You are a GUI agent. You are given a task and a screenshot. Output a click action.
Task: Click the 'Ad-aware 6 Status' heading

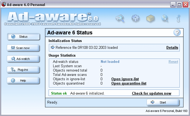point(70,33)
